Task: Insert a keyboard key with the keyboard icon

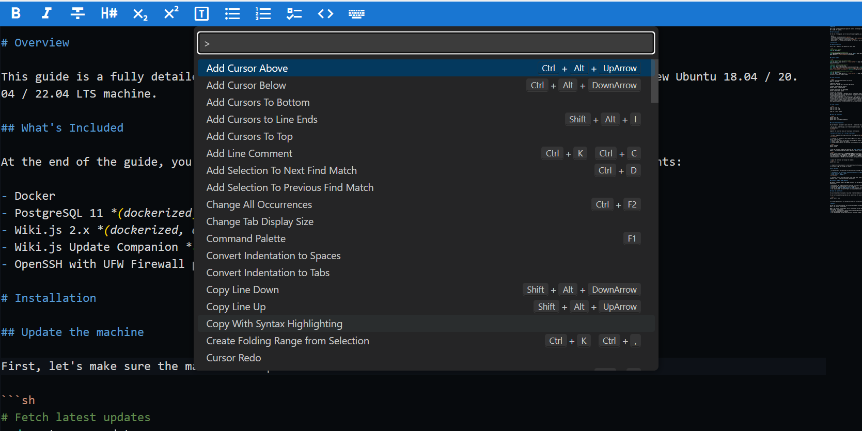Action: (x=356, y=14)
